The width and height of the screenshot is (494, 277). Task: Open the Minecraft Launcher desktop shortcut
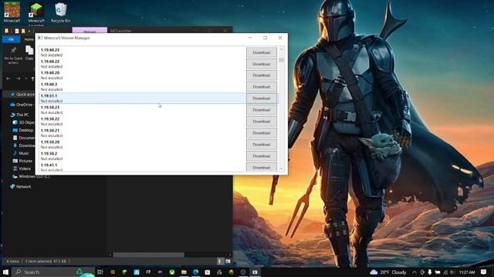tap(36, 13)
